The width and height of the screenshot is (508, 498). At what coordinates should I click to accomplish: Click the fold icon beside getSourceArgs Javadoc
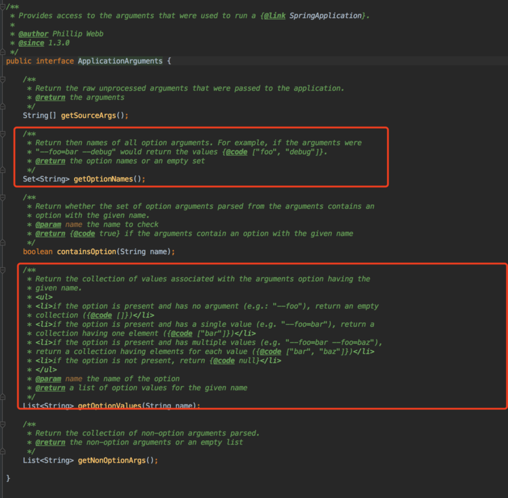click(3, 80)
